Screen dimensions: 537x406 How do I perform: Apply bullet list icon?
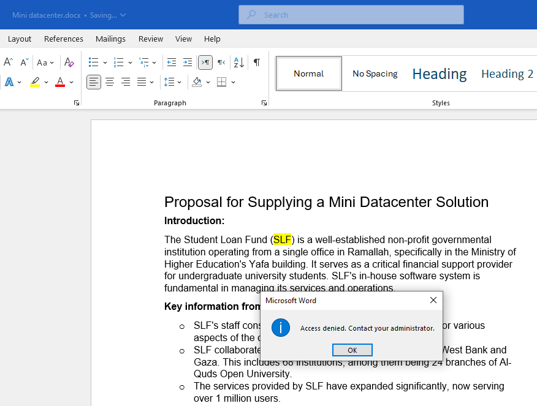coord(94,62)
